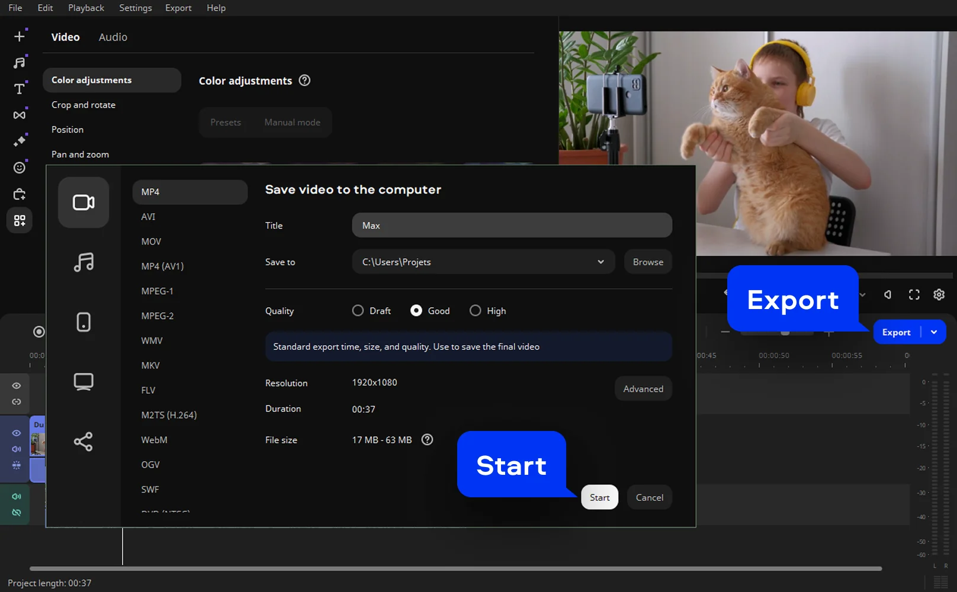
Task: Choose the MOV format from list
Action: click(151, 242)
